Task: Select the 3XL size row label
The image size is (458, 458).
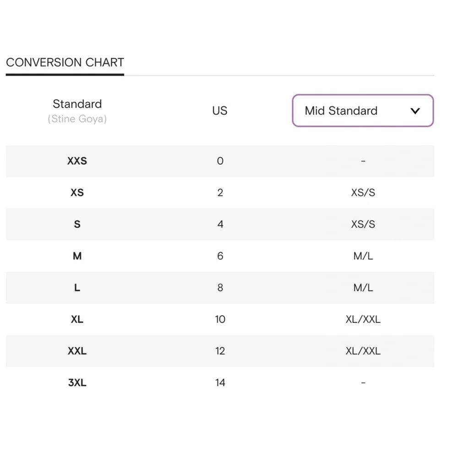Action: pyautogui.click(x=77, y=382)
